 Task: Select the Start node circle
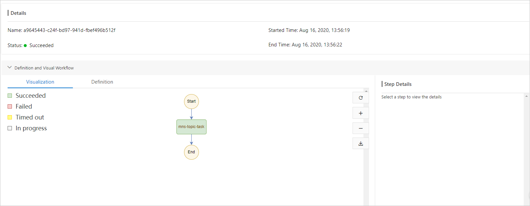(191, 101)
